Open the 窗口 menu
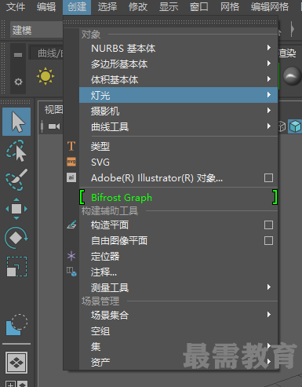This screenshot has width=302, height=387. [x=199, y=7]
